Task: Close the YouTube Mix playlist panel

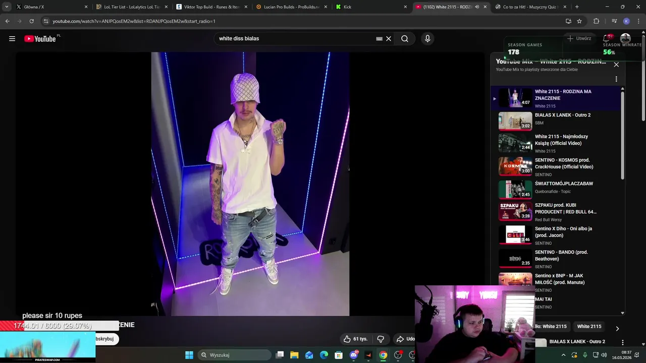Action: 616,65
